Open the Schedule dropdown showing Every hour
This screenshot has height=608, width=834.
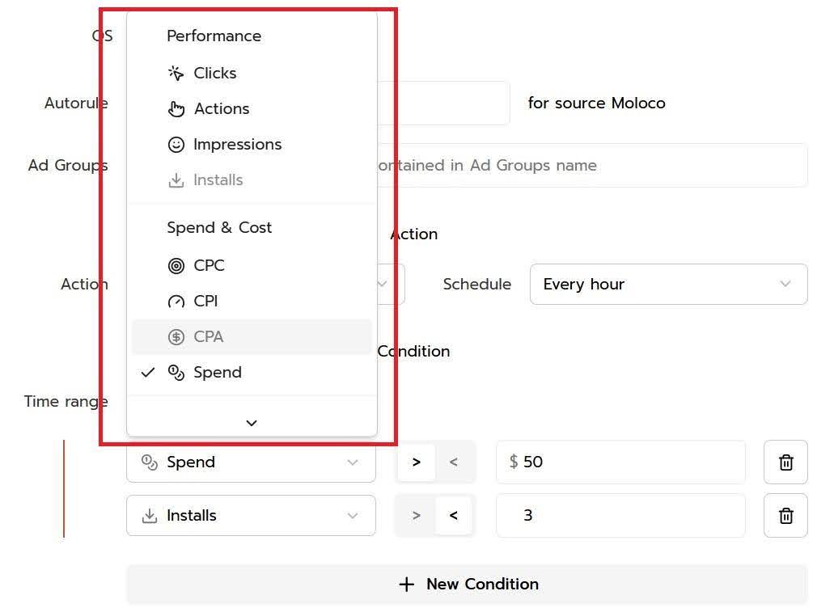(x=668, y=285)
